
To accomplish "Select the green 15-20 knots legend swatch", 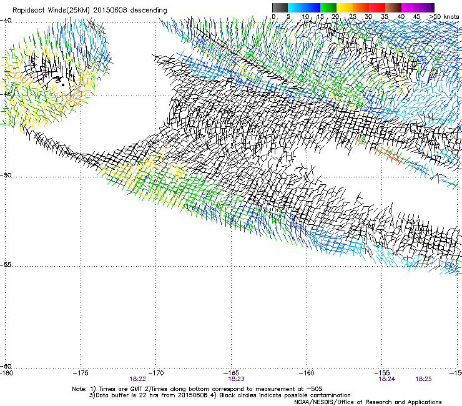I will 328,7.
